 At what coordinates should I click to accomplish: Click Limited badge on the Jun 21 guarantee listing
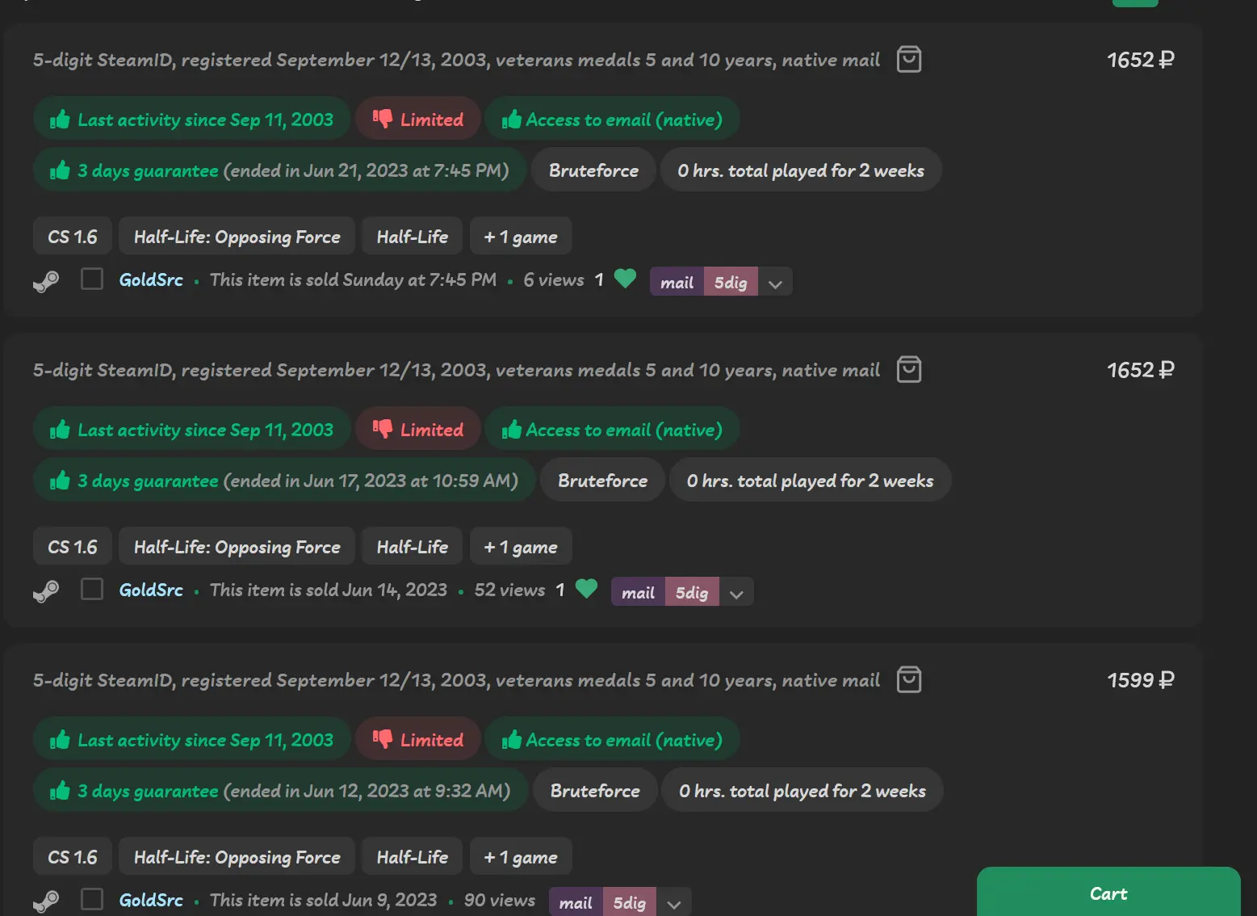418,120
